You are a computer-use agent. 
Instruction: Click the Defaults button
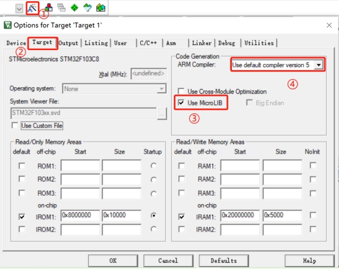[224, 261]
